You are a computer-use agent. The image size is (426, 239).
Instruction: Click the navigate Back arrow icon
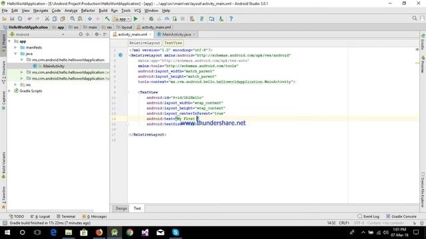pos(90,19)
